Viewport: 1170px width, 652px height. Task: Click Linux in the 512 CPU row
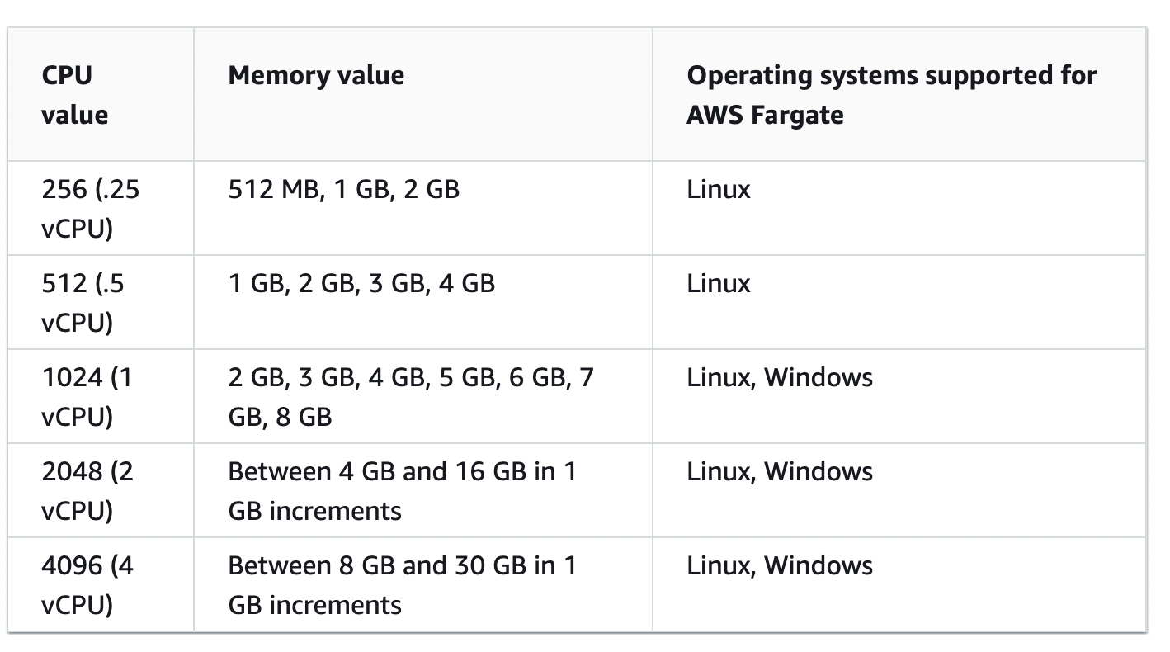(719, 284)
